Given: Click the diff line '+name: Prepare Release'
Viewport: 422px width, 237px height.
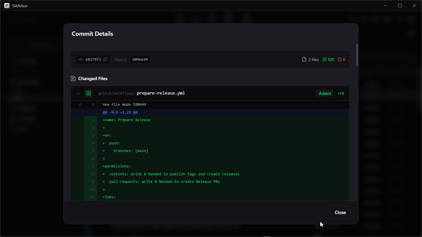Looking at the screenshot, I should (126, 120).
